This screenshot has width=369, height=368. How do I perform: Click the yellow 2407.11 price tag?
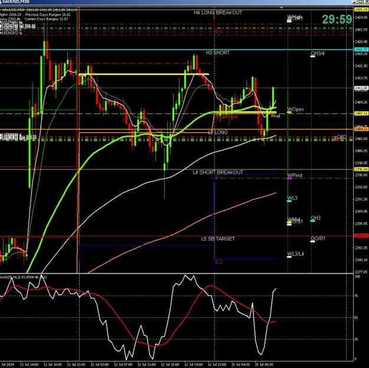pos(361,113)
